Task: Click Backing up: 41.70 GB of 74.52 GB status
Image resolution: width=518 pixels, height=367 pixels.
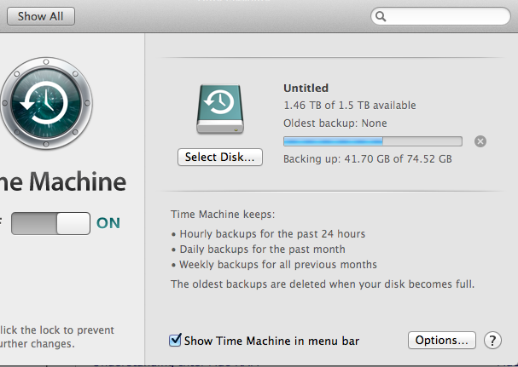Action: point(367,159)
